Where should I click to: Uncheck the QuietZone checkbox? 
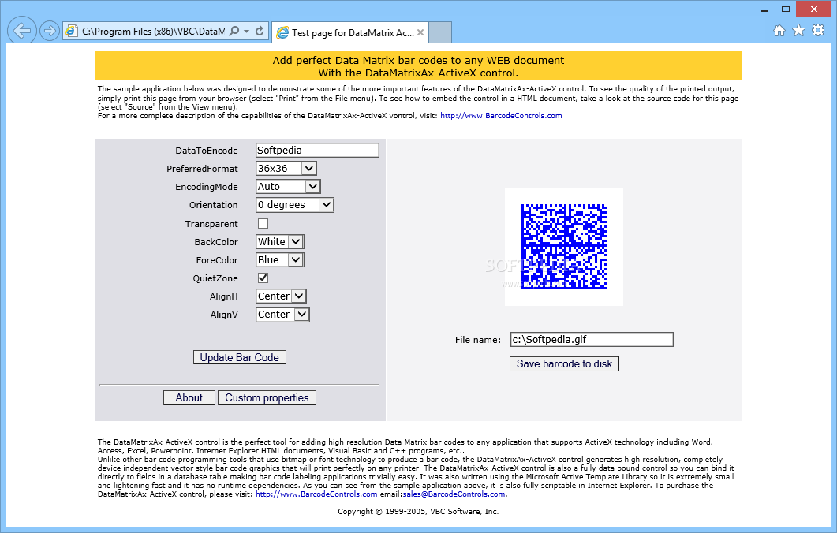click(x=263, y=278)
